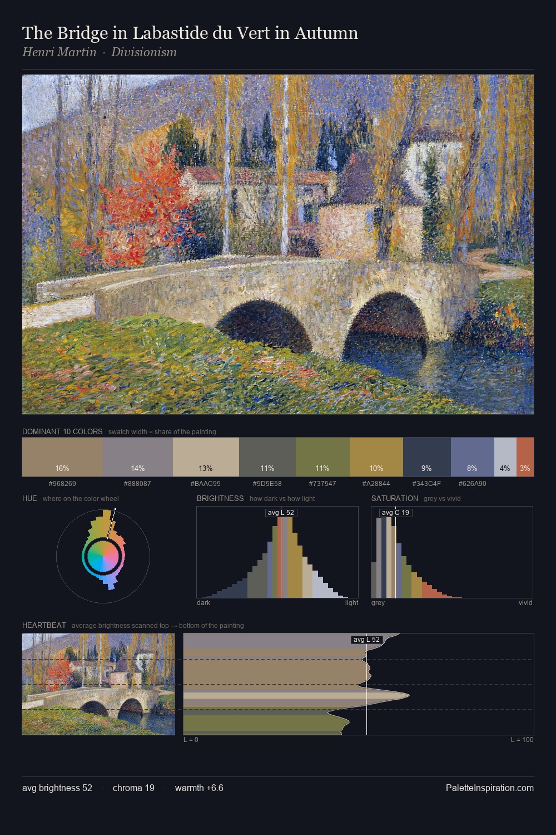Image resolution: width=556 pixels, height=835 pixels.
Task: Open the large painting image
Action: coord(278,244)
